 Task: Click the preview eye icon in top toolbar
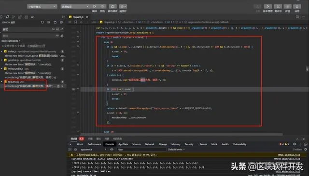102,6
